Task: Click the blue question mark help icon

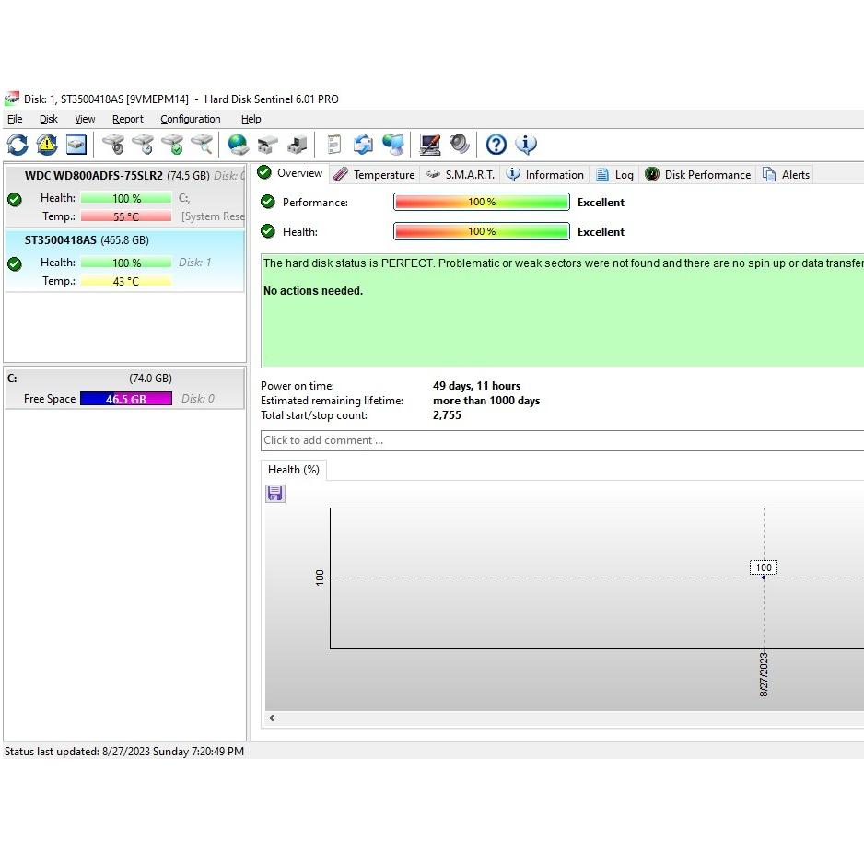Action: (x=496, y=145)
